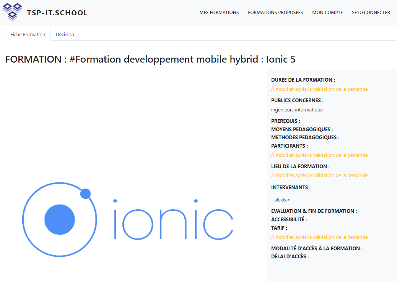Image resolution: width=397 pixels, height=282 pixels.
Task: Click the formation title heading Ionic 5
Action: pos(150,60)
